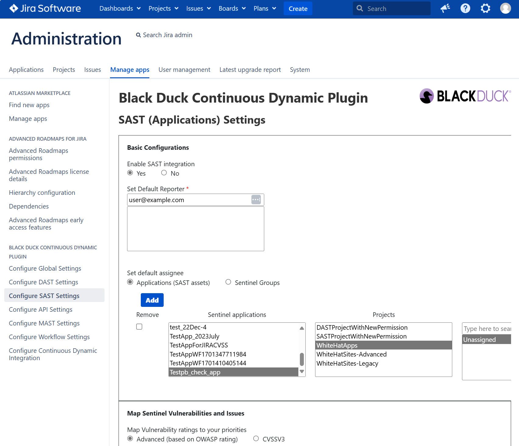
Task: Open the Dashboards dropdown menu
Action: click(120, 9)
